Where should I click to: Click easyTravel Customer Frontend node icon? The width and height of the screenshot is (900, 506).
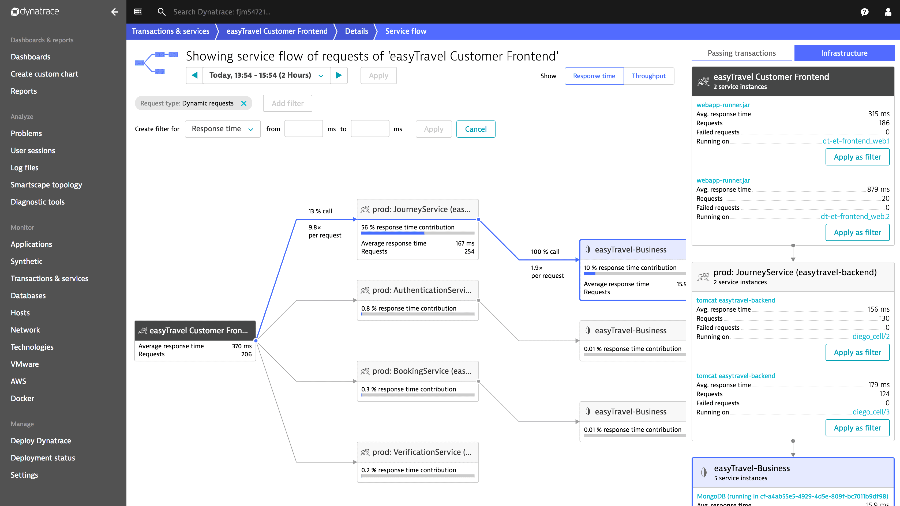[x=142, y=330]
